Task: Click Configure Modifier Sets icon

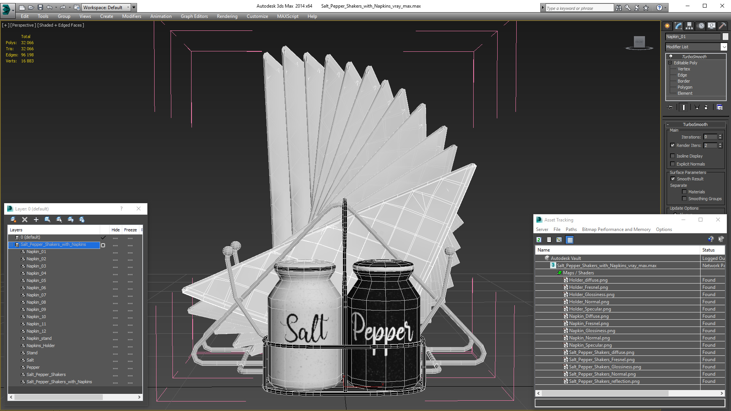Action: click(x=720, y=107)
